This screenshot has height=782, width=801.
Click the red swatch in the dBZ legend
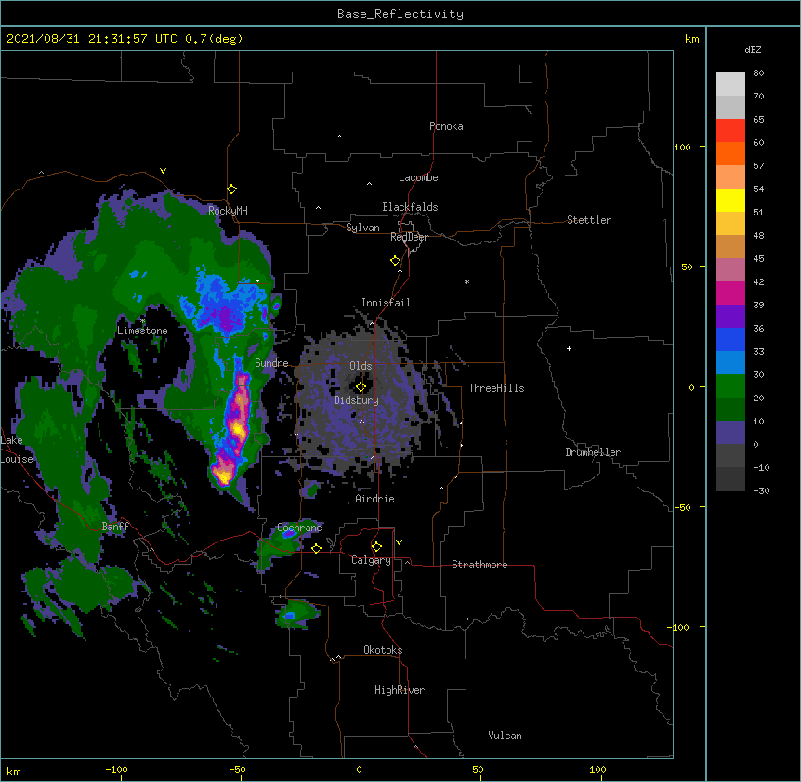pos(730,130)
